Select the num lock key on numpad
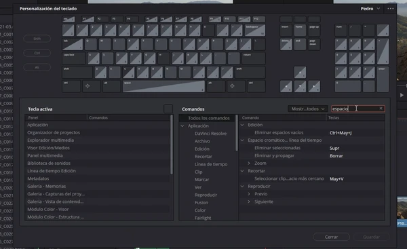This screenshot has height=249, width=407. pos(341,30)
